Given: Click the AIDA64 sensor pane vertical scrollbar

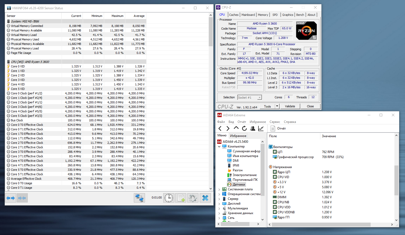Looking at the screenshot, I should (396, 178).
